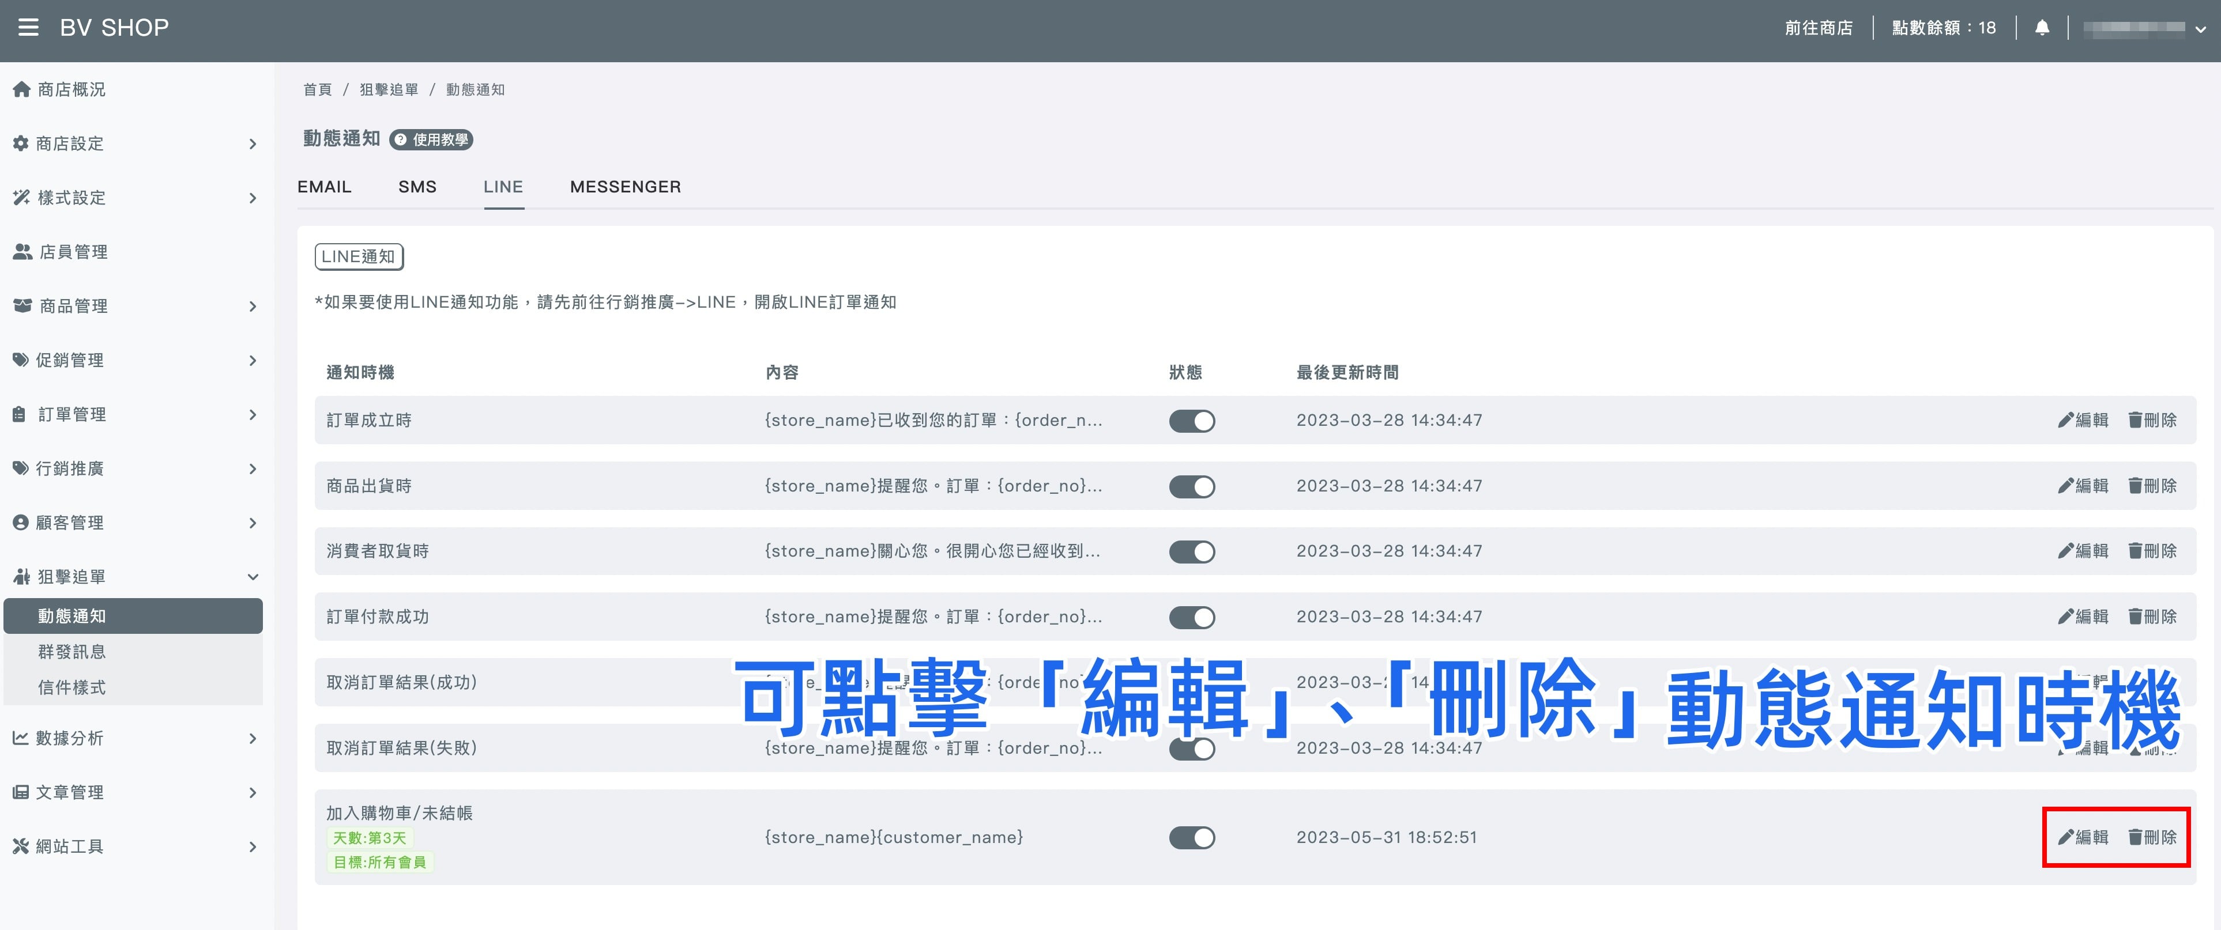Viewport: 2221px width, 930px height.
Task: Expand the 促銷管理 chevron
Action: pyautogui.click(x=253, y=360)
